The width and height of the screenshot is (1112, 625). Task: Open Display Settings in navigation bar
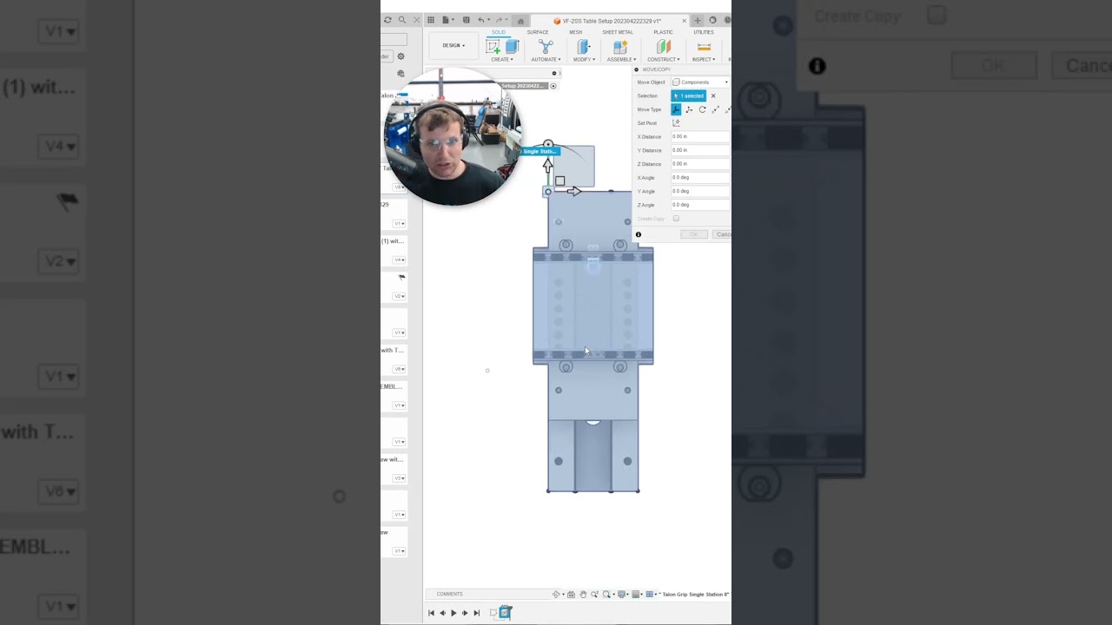[x=622, y=595]
